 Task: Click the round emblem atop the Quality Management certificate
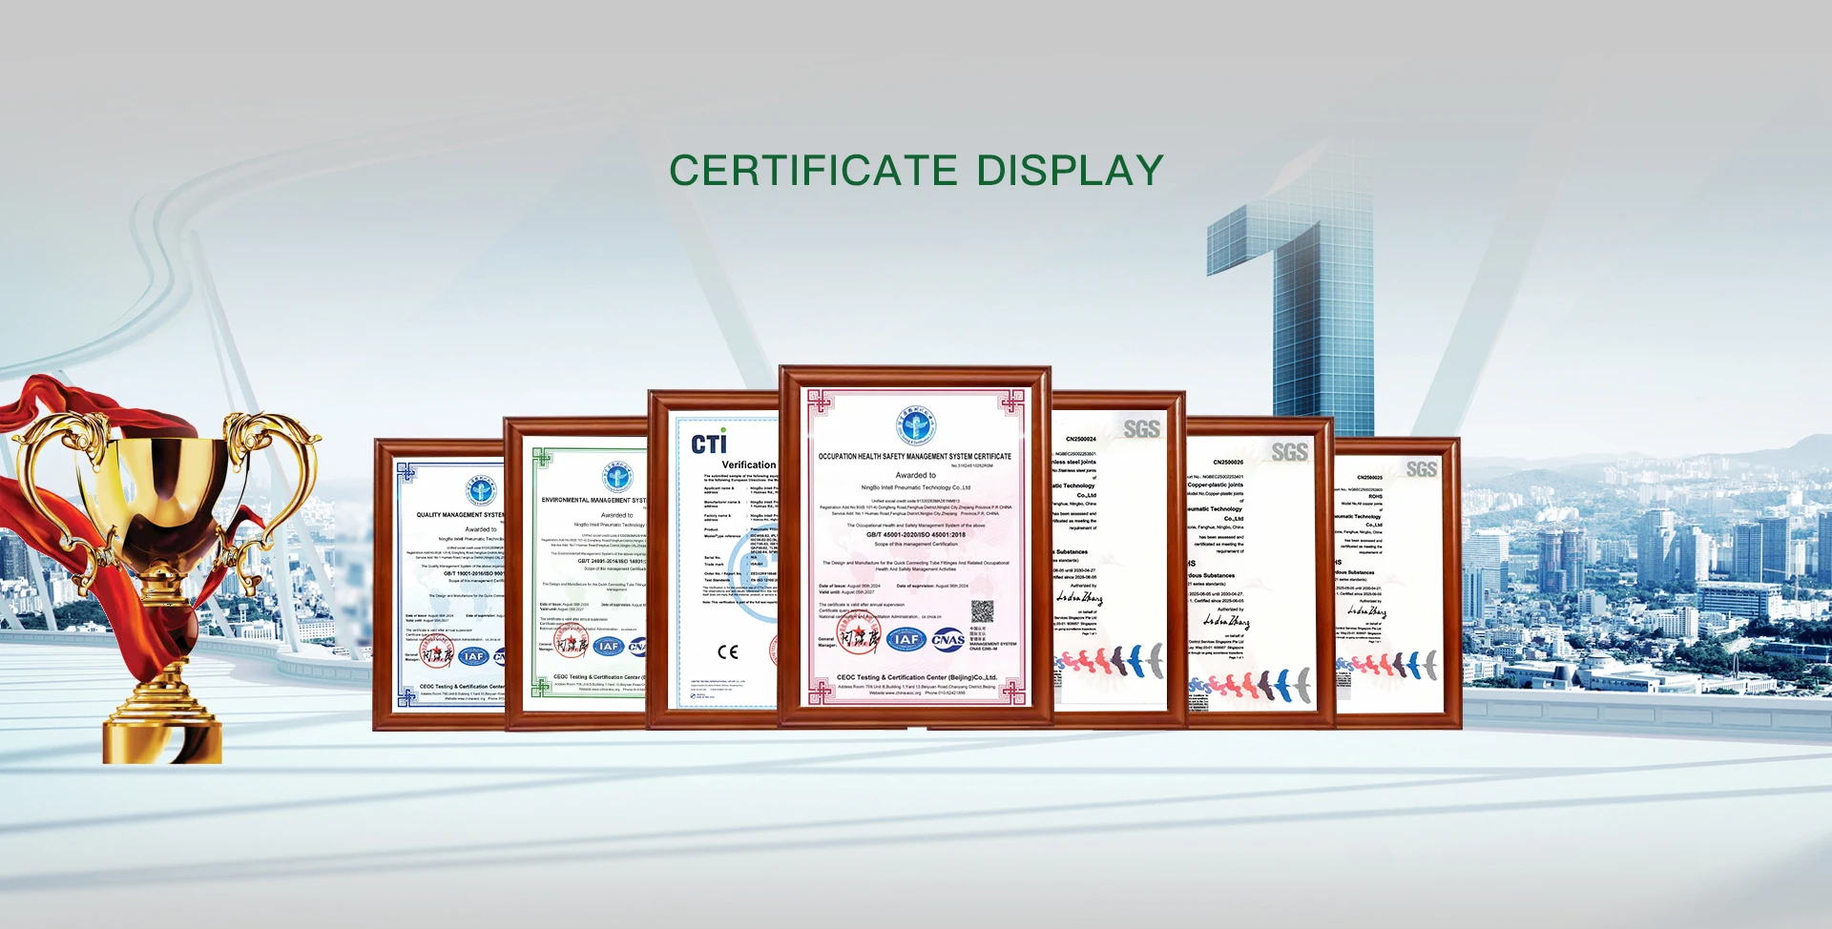click(x=481, y=491)
